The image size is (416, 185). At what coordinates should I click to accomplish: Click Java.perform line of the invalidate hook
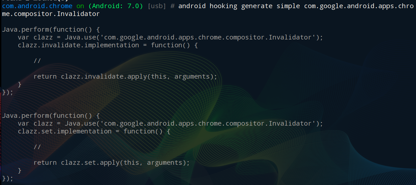pos(51,30)
